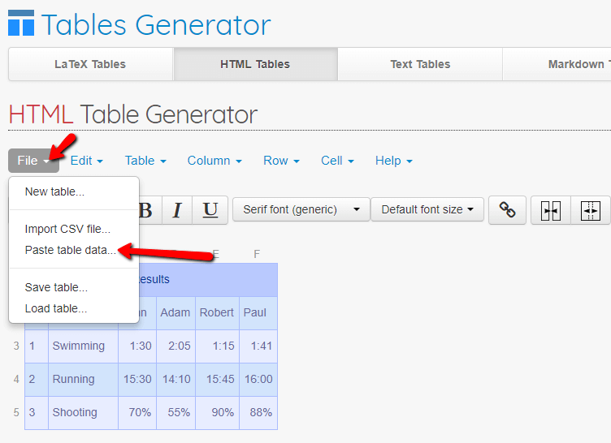This screenshot has height=443, width=611.
Task: Open the Table menu
Action: click(145, 161)
